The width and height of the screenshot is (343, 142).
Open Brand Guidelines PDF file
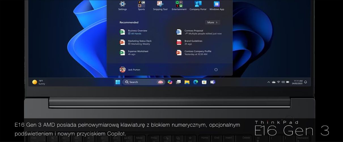click(x=189, y=42)
